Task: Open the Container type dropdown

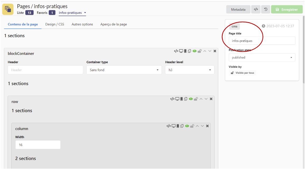Action: pyautogui.click(x=124, y=70)
